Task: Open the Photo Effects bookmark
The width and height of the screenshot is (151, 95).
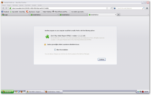Action: pos(60,12)
